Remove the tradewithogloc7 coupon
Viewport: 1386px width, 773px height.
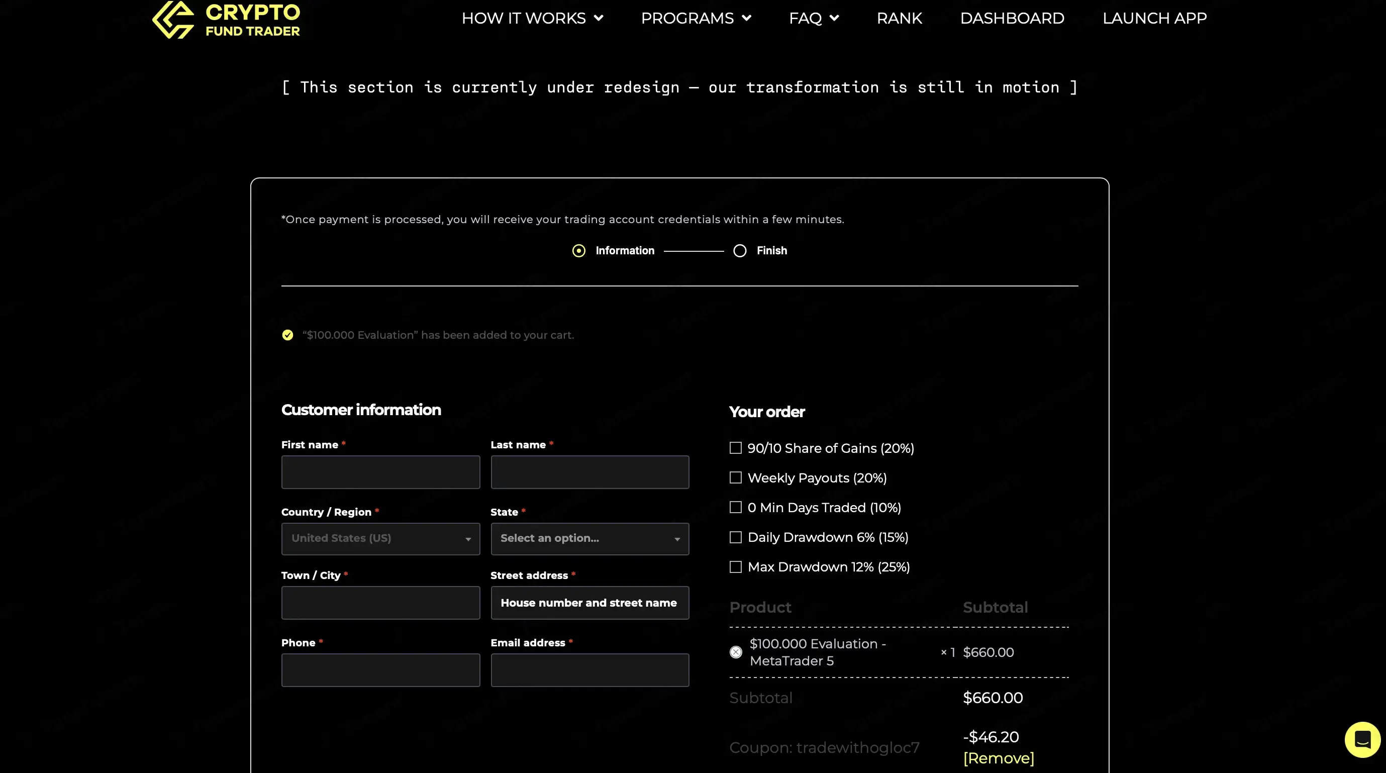point(998,758)
